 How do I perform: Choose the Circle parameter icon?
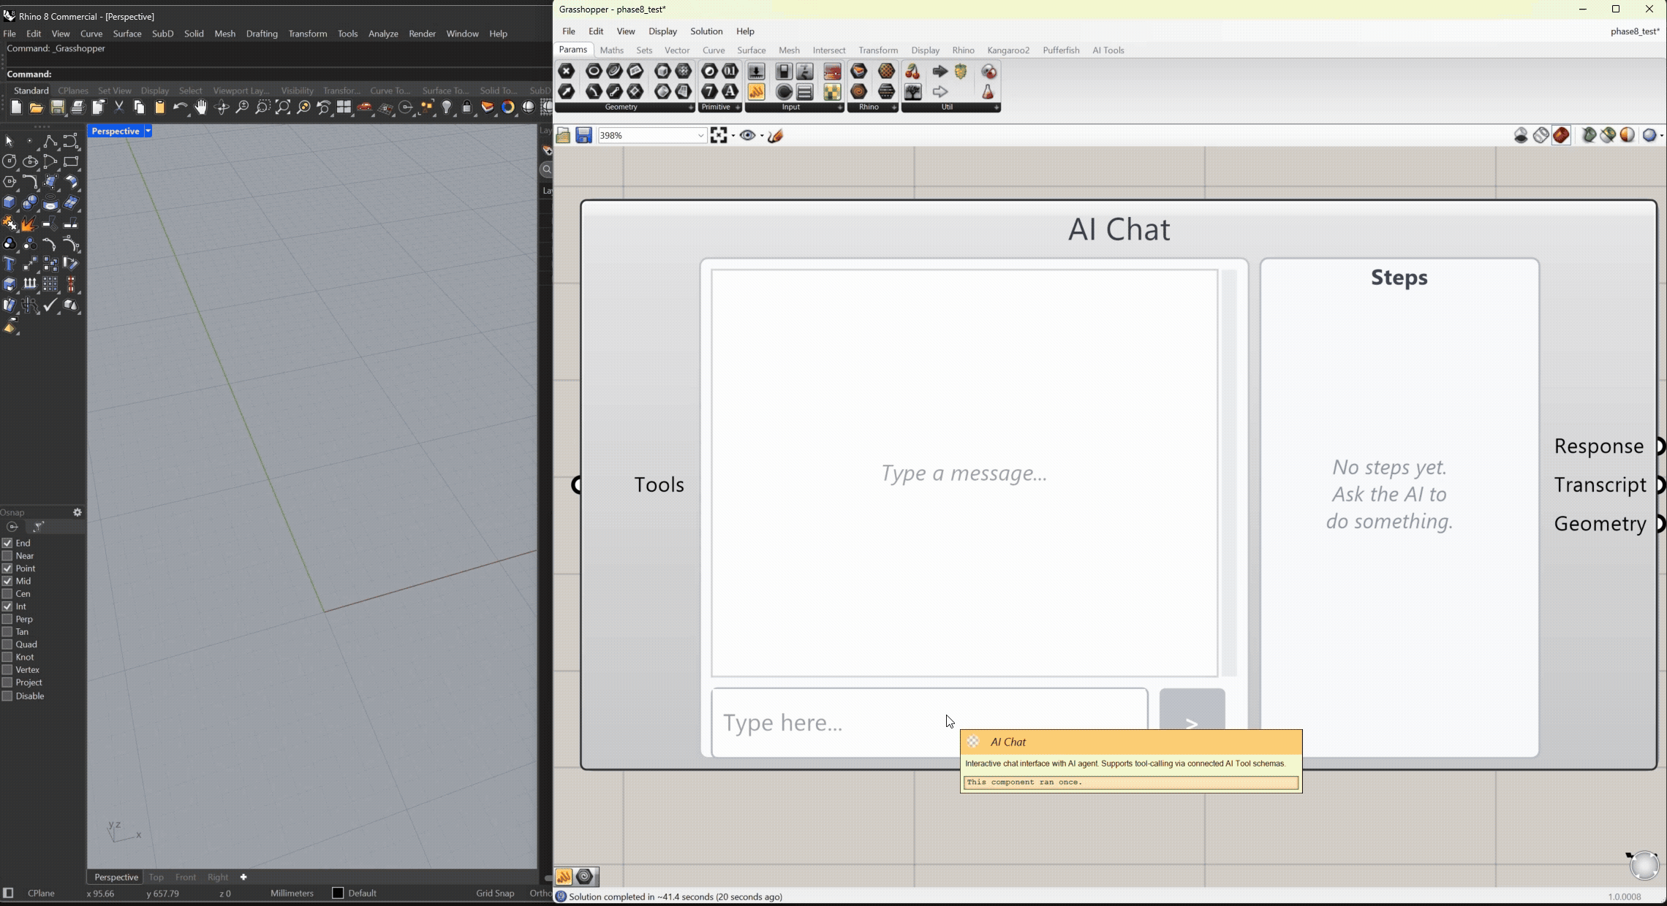click(x=594, y=71)
